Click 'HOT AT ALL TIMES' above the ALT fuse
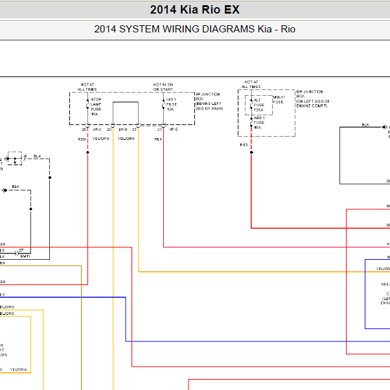The image size is (390, 390). point(251,84)
